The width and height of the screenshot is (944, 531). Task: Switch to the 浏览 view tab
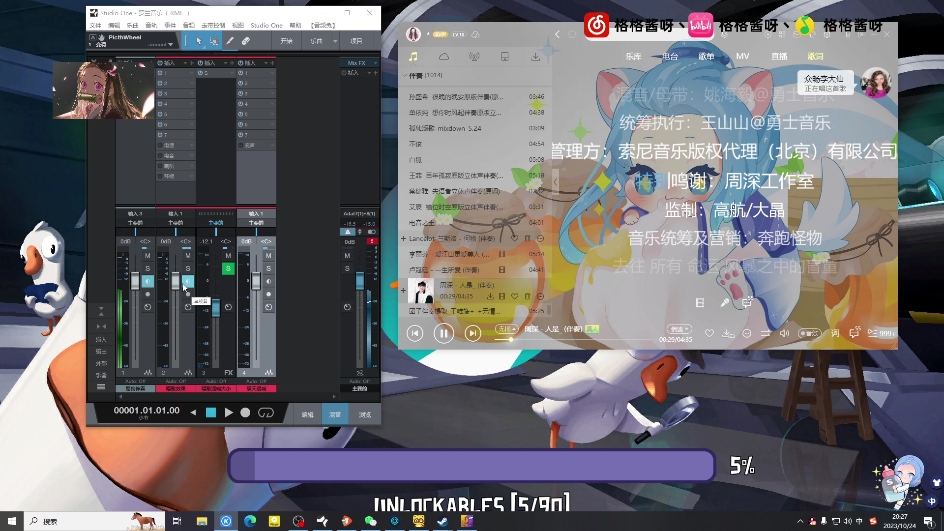point(365,414)
